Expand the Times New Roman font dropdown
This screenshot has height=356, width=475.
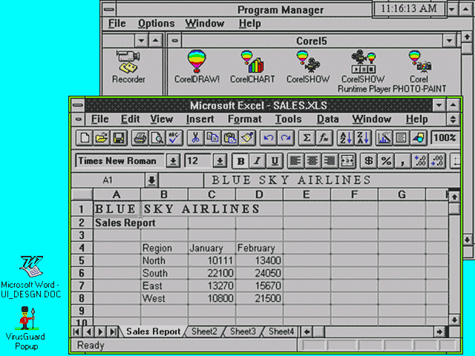173,161
